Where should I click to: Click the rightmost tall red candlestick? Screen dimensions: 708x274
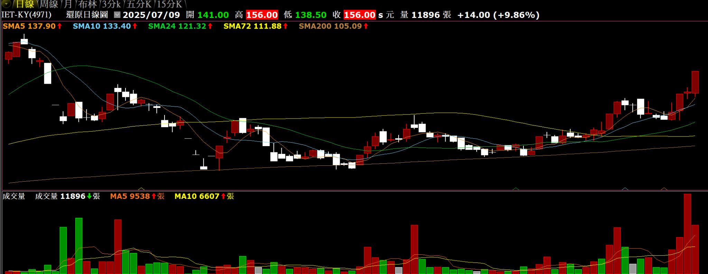click(x=695, y=82)
